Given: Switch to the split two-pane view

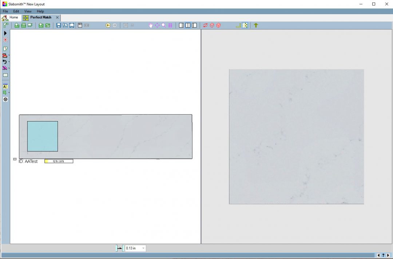Looking at the screenshot, I should [x=188, y=25].
